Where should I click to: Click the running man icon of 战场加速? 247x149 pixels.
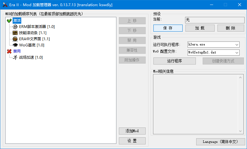(x=15, y=57)
